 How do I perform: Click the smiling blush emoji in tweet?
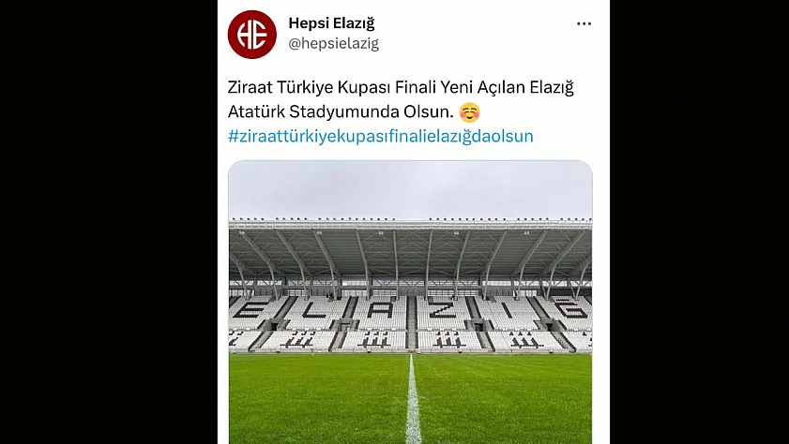pos(469,112)
